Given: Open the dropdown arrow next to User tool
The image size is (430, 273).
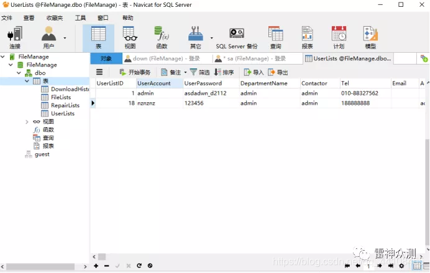Looking at the screenshot, I should pyautogui.click(x=65, y=38).
